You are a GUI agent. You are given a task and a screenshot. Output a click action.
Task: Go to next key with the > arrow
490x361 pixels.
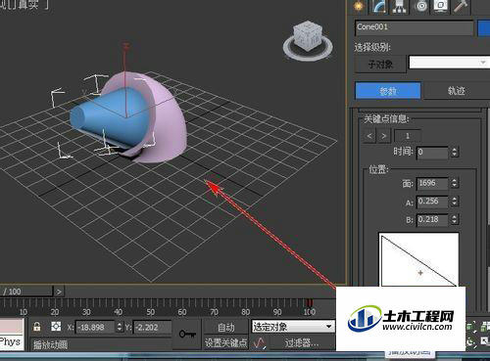(384, 136)
